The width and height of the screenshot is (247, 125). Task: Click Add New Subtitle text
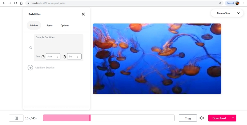(x=44, y=68)
